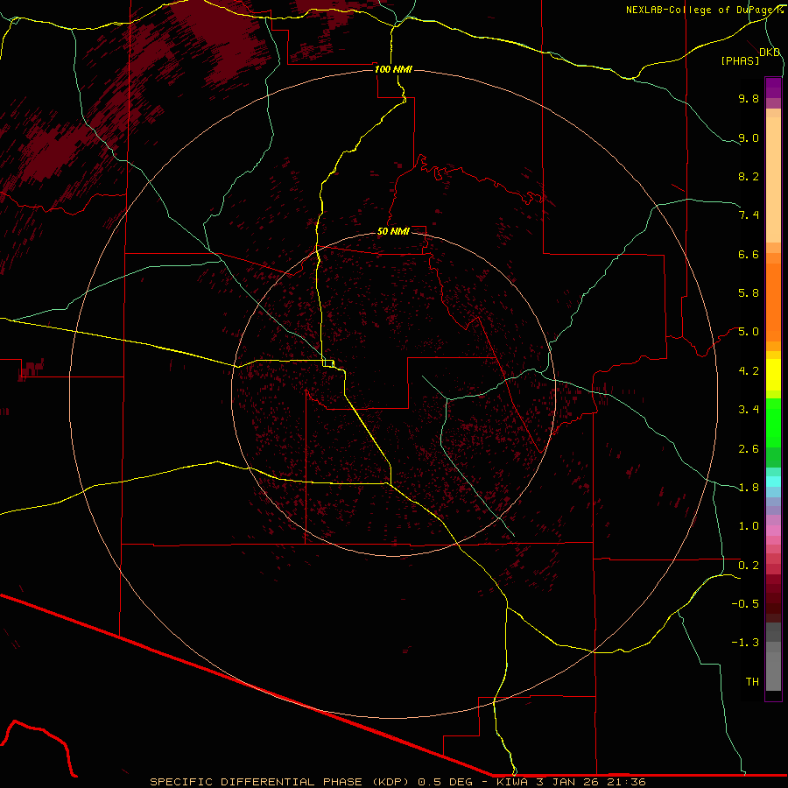788x788 pixels.
Task: Pick the peach segment of the color bar
Action: click(x=773, y=179)
